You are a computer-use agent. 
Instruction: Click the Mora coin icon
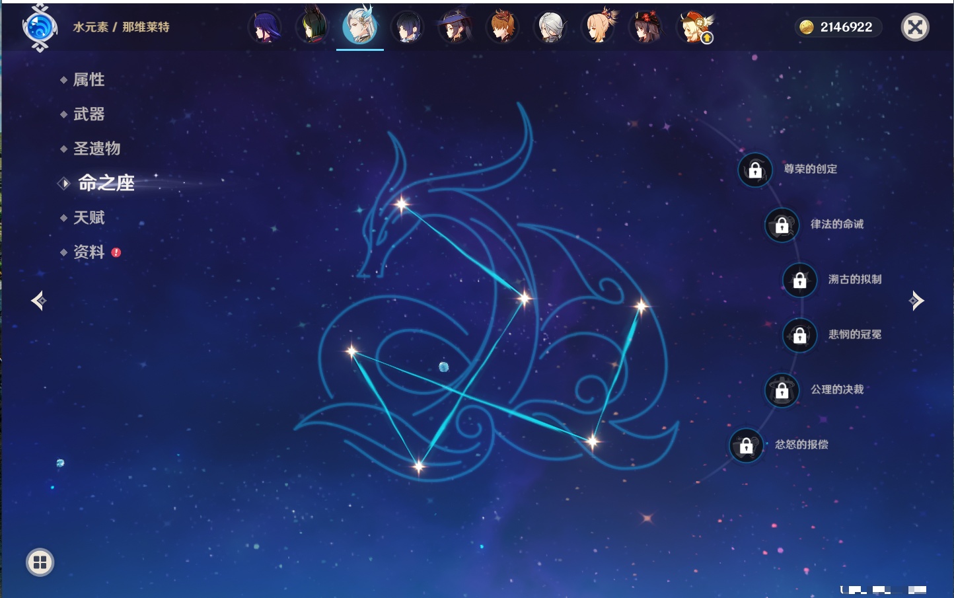click(x=806, y=27)
